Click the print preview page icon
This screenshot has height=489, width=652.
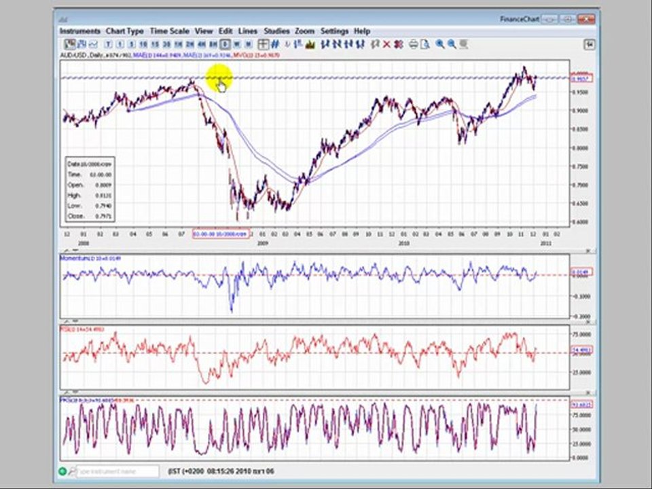pyautogui.click(x=425, y=44)
